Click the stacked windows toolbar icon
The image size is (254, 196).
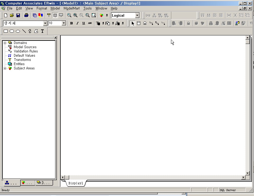(x=34, y=15)
